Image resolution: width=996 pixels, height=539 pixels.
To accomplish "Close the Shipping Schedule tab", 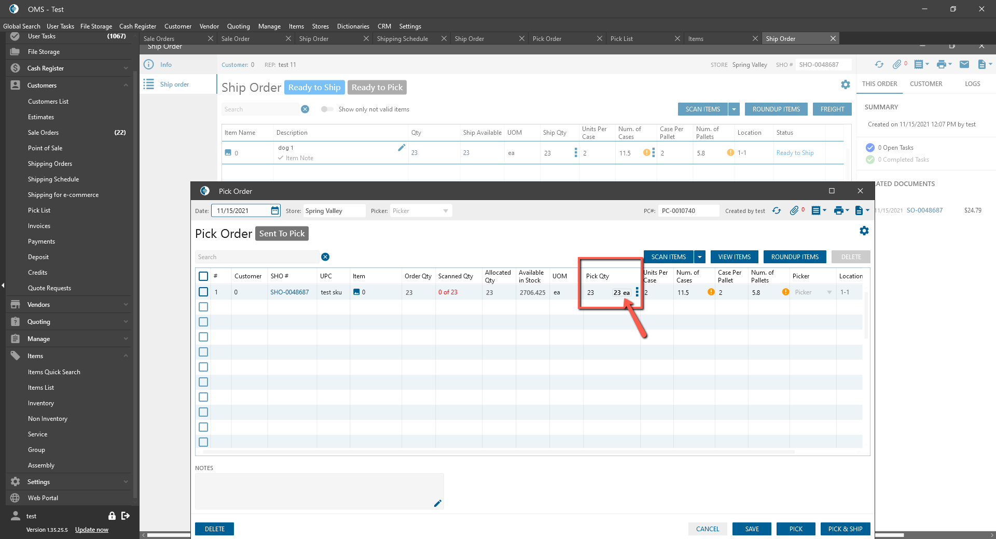I will (x=444, y=38).
